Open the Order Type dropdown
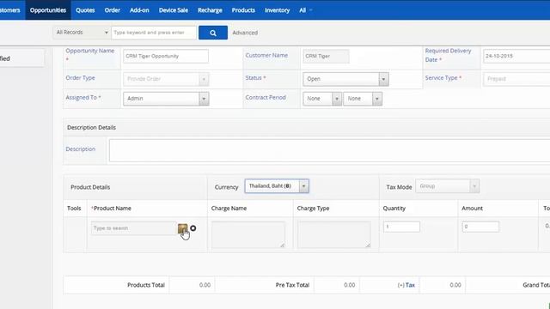550x309 pixels. [166, 79]
